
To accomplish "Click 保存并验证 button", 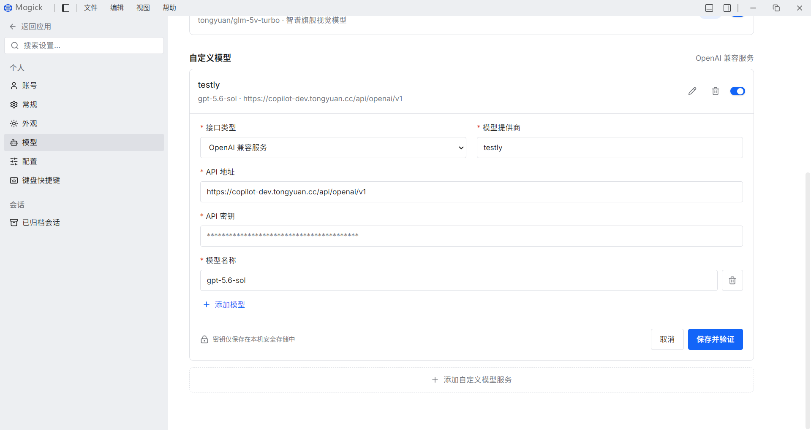I will click(715, 339).
